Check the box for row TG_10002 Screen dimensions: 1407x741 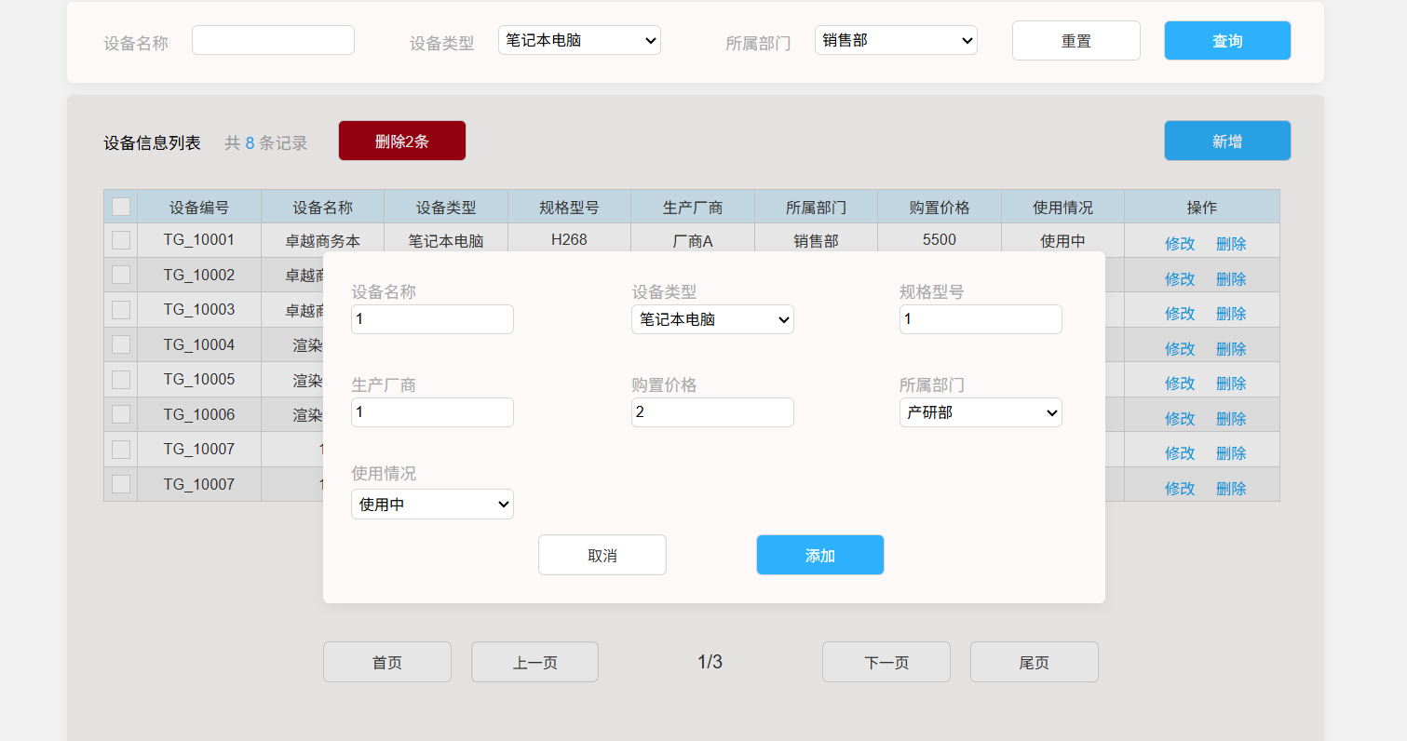(121, 275)
